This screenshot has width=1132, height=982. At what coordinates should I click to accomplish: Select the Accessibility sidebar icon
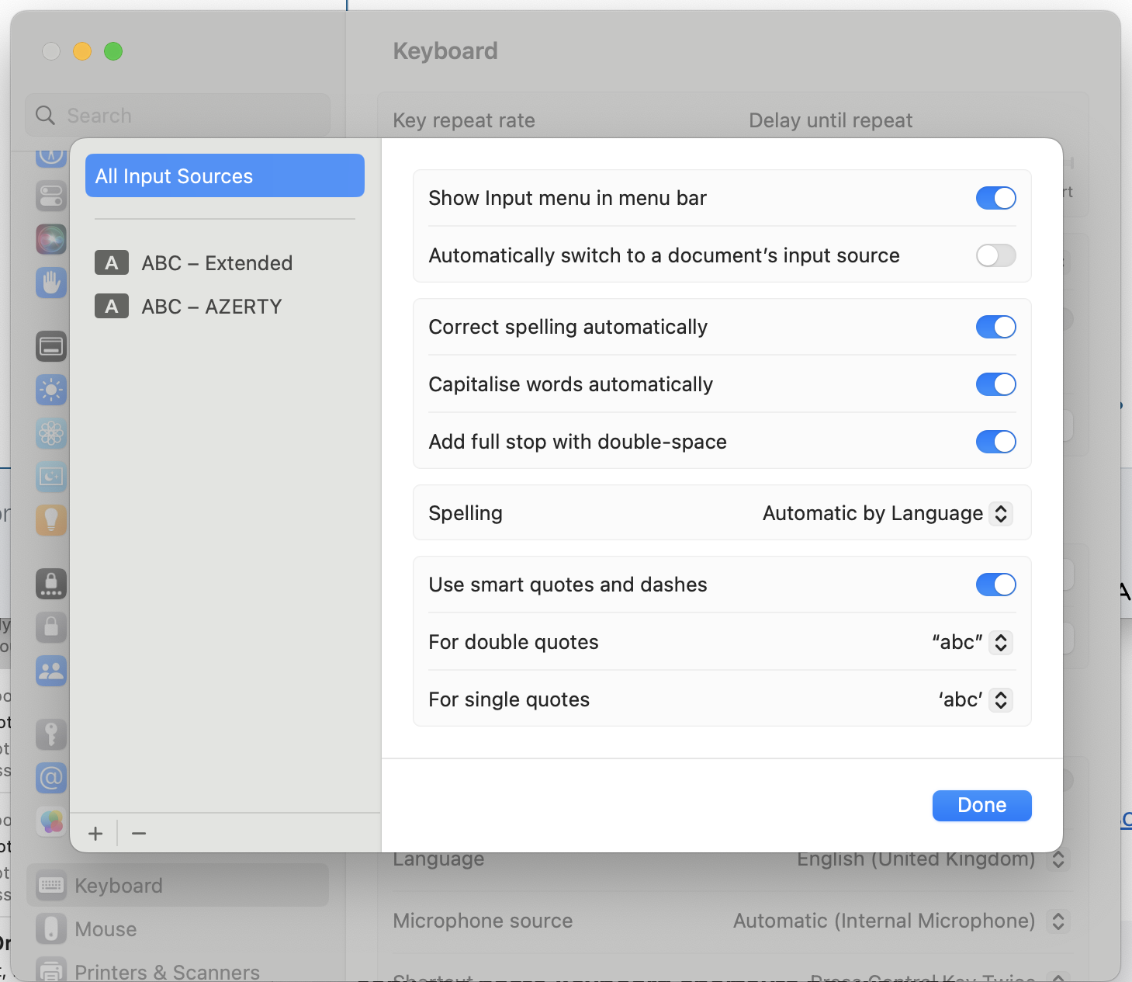click(x=50, y=283)
